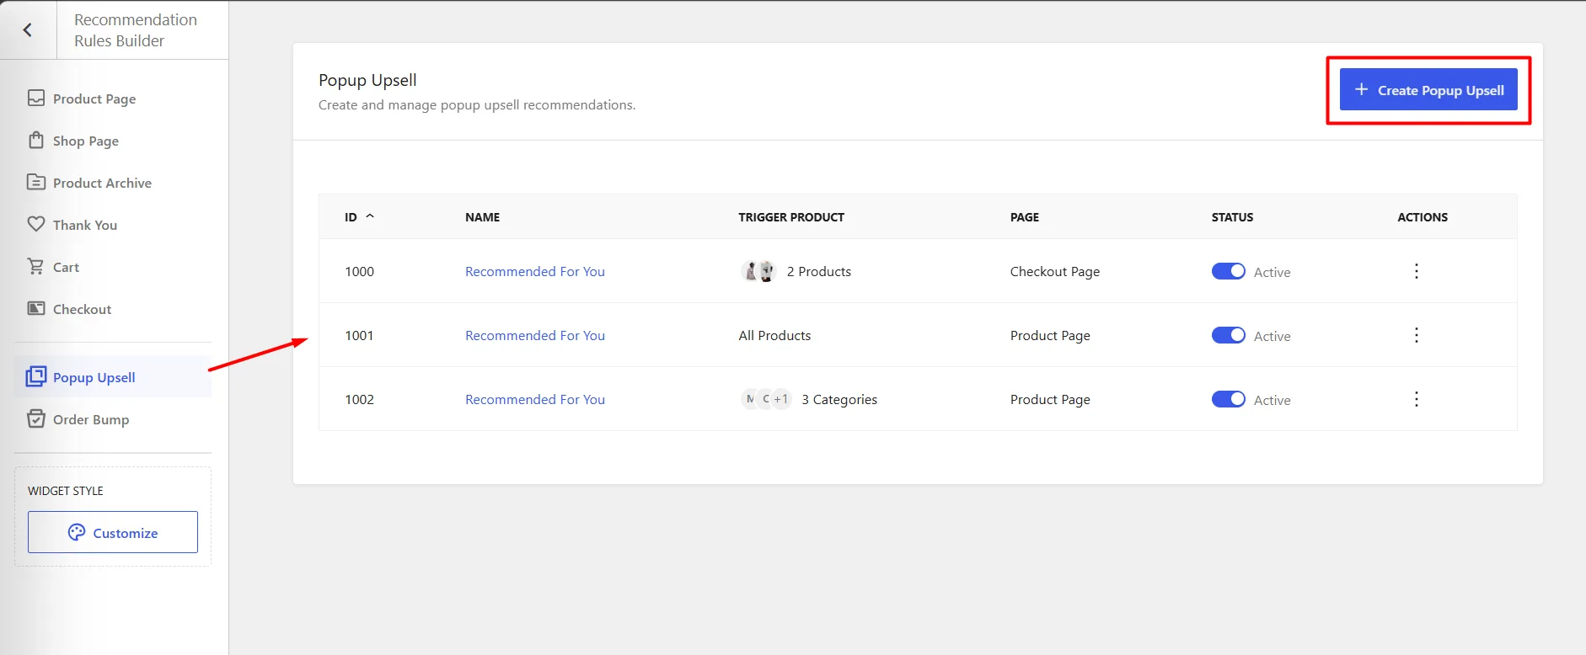The image size is (1586, 655).
Task: Click the Customize widget style button
Action: click(x=113, y=532)
